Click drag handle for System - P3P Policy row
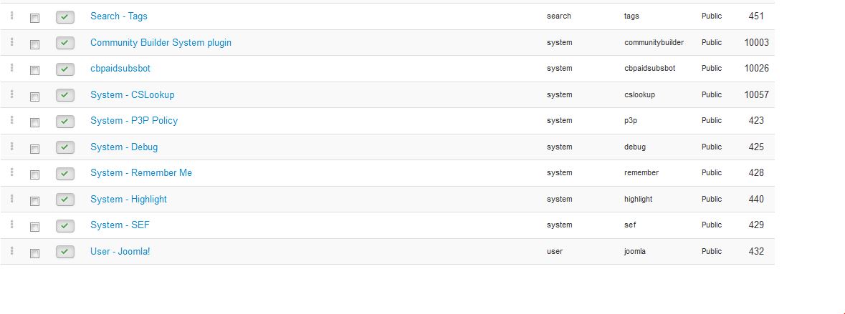The image size is (845, 314). point(12,120)
